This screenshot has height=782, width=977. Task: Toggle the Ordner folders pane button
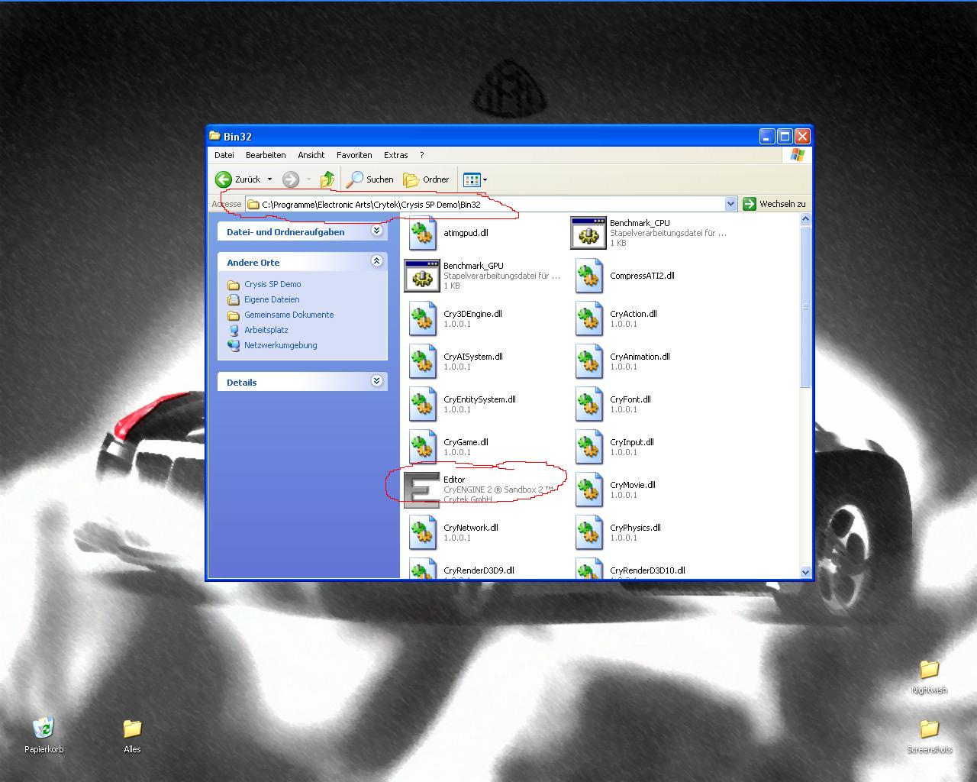427,179
